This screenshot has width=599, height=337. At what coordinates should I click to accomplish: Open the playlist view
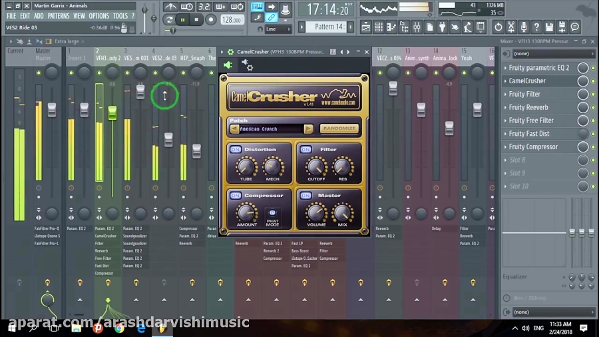point(365,27)
